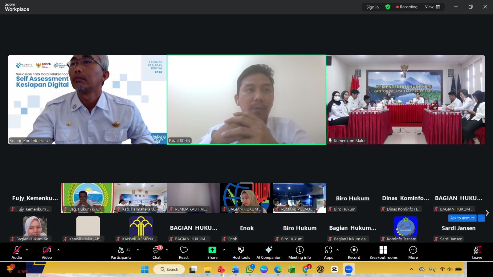
Task: Click the React heart icon
Action: pos(184,252)
